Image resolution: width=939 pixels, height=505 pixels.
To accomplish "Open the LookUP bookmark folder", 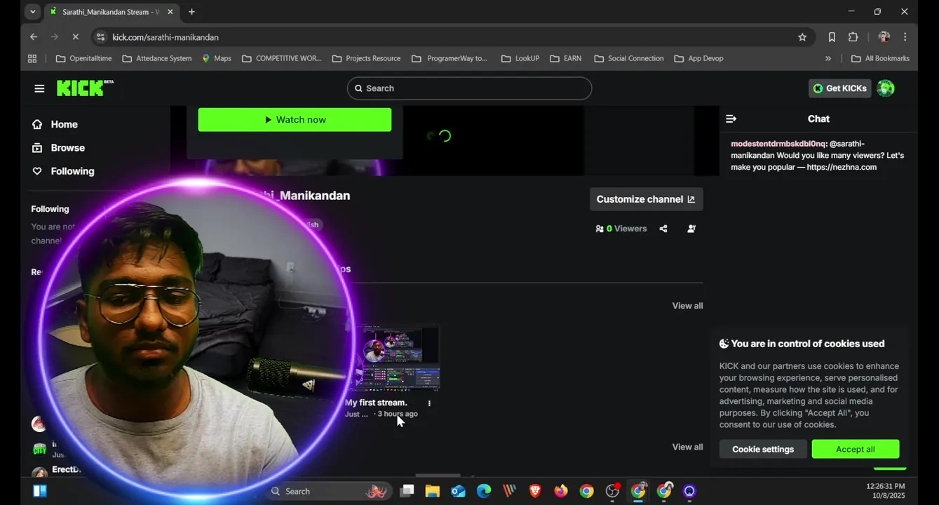I will click(520, 58).
